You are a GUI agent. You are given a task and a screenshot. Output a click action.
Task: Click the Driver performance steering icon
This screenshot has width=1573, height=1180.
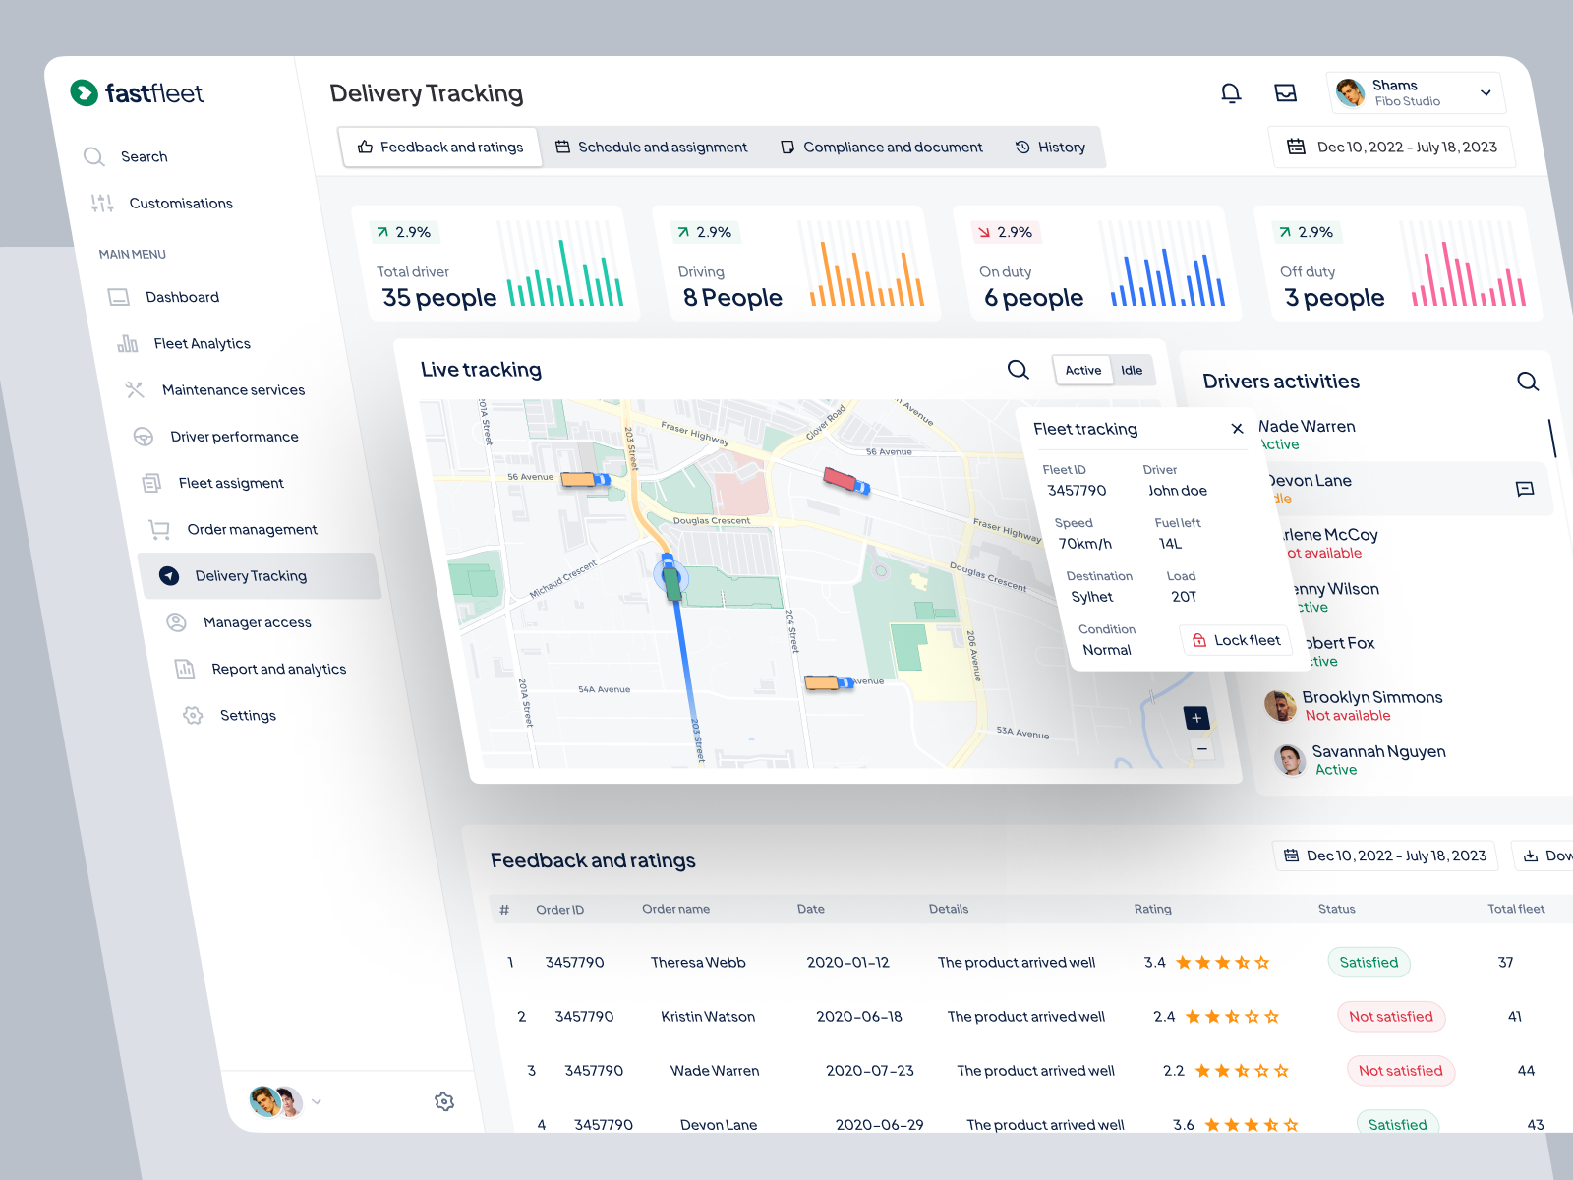[144, 436]
